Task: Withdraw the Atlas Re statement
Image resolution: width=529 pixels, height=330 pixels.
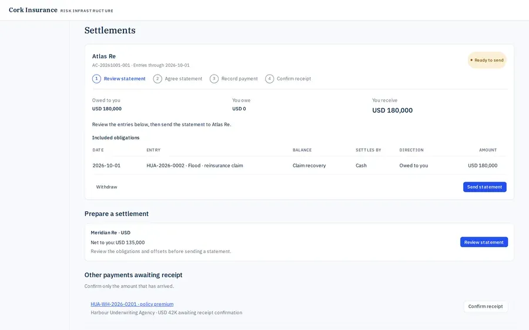Action: 106,187
